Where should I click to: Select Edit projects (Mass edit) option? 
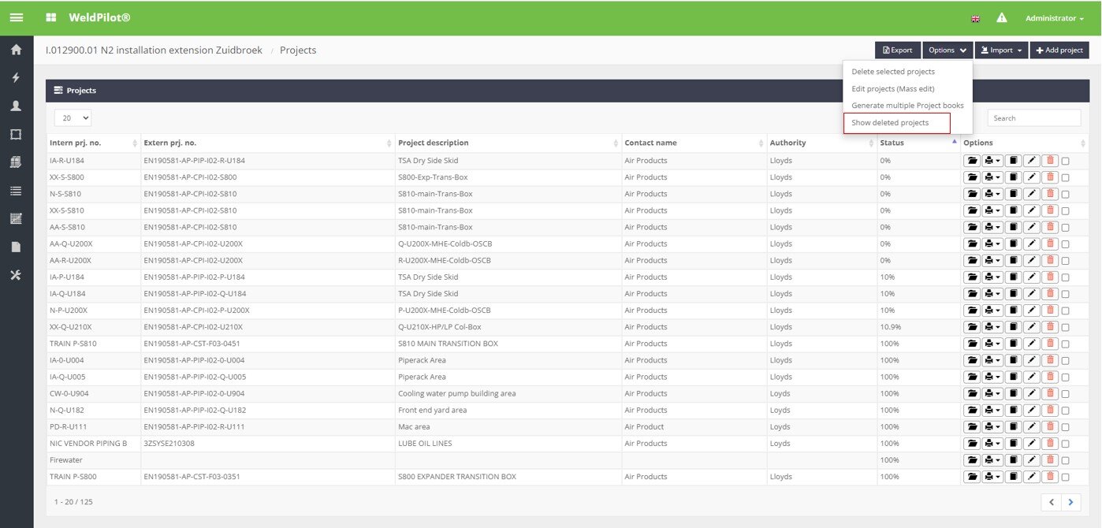coord(892,88)
